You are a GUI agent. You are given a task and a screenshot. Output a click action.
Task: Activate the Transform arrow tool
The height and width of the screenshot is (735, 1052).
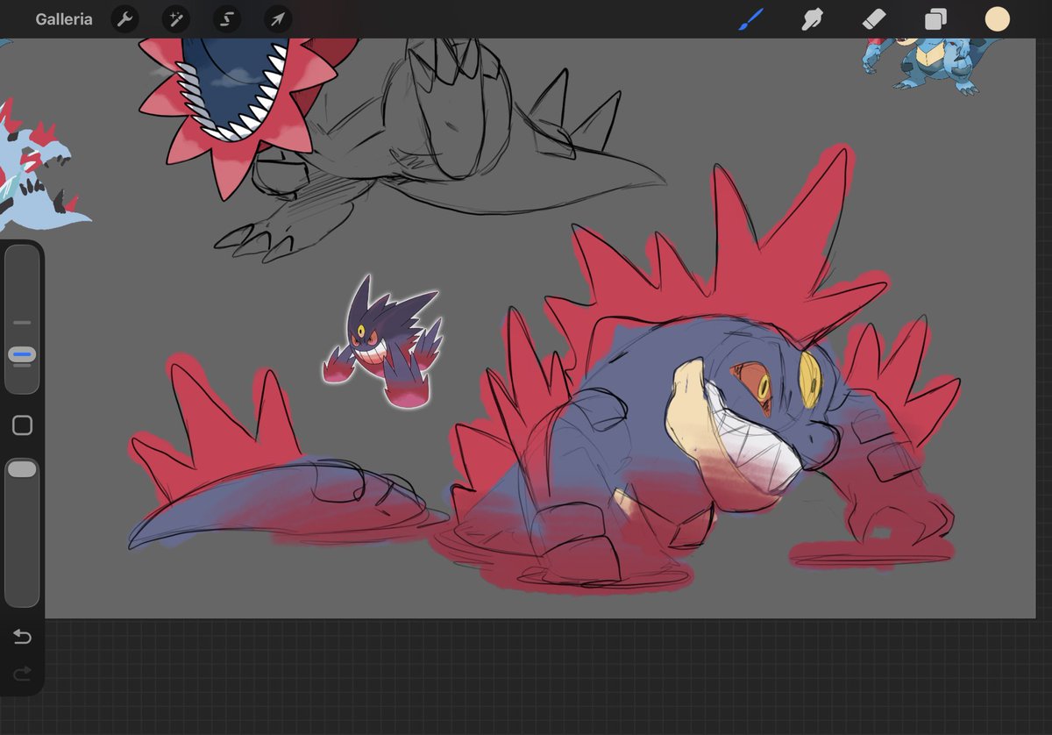(x=278, y=19)
